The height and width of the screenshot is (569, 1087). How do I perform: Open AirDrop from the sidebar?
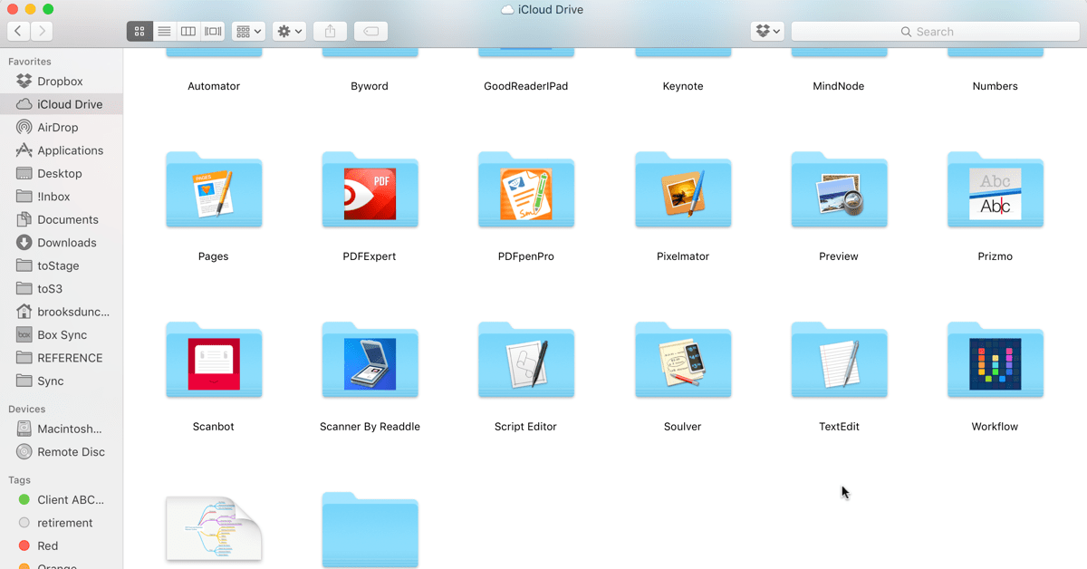pos(62,128)
